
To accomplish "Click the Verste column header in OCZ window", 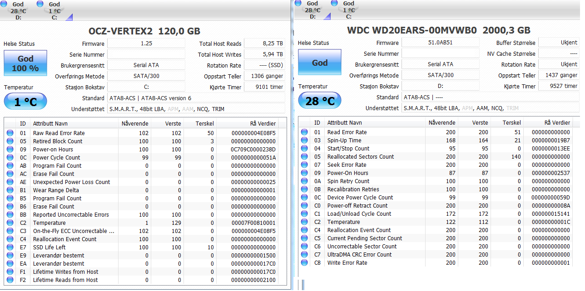I will (x=167, y=123).
